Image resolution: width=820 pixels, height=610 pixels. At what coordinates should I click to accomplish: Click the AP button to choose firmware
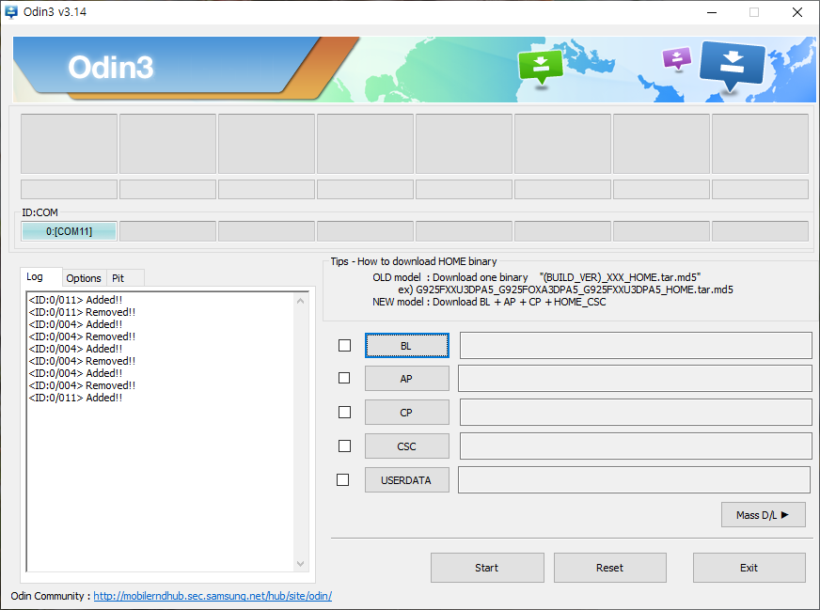point(406,379)
